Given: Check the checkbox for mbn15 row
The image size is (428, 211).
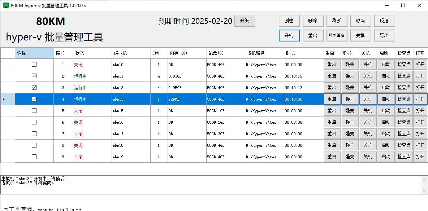Looking at the screenshot, I should (34, 111).
